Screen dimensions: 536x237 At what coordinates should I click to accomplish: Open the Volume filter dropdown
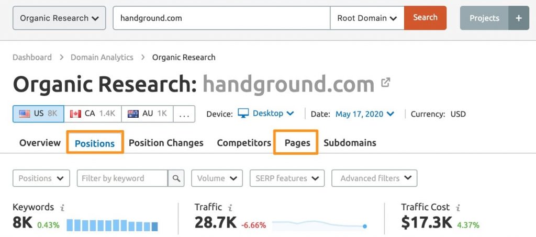click(x=217, y=178)
